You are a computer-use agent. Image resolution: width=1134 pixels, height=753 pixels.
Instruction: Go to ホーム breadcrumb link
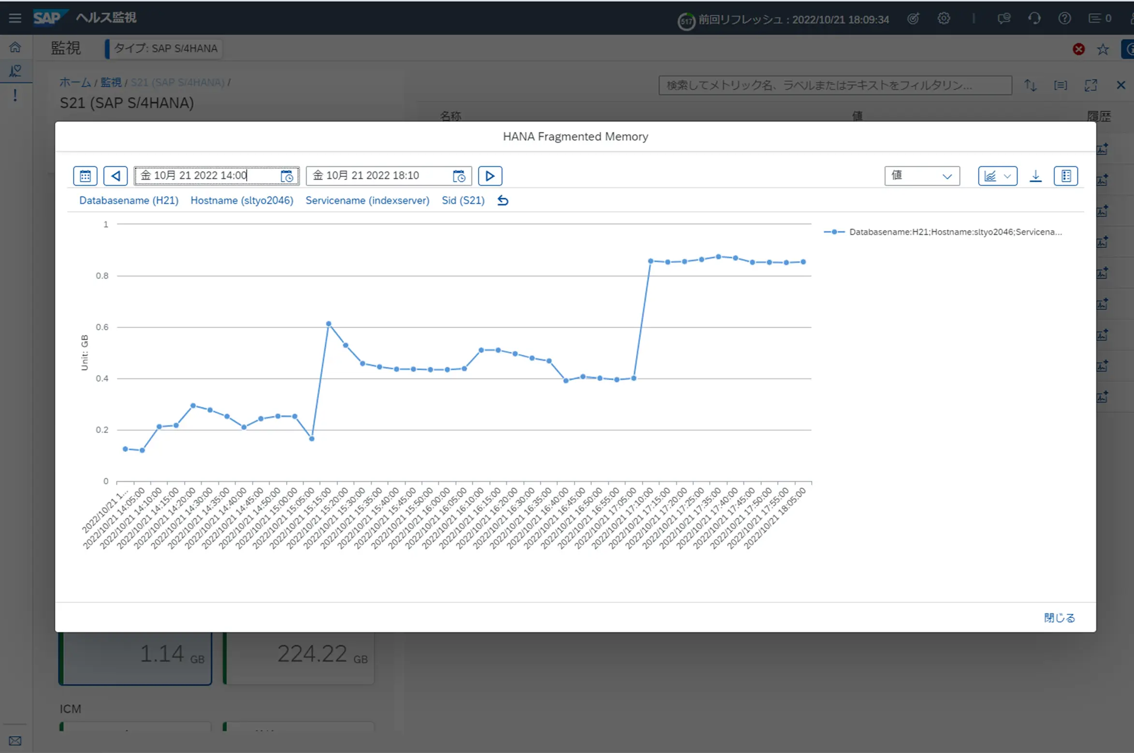(75, 83)
